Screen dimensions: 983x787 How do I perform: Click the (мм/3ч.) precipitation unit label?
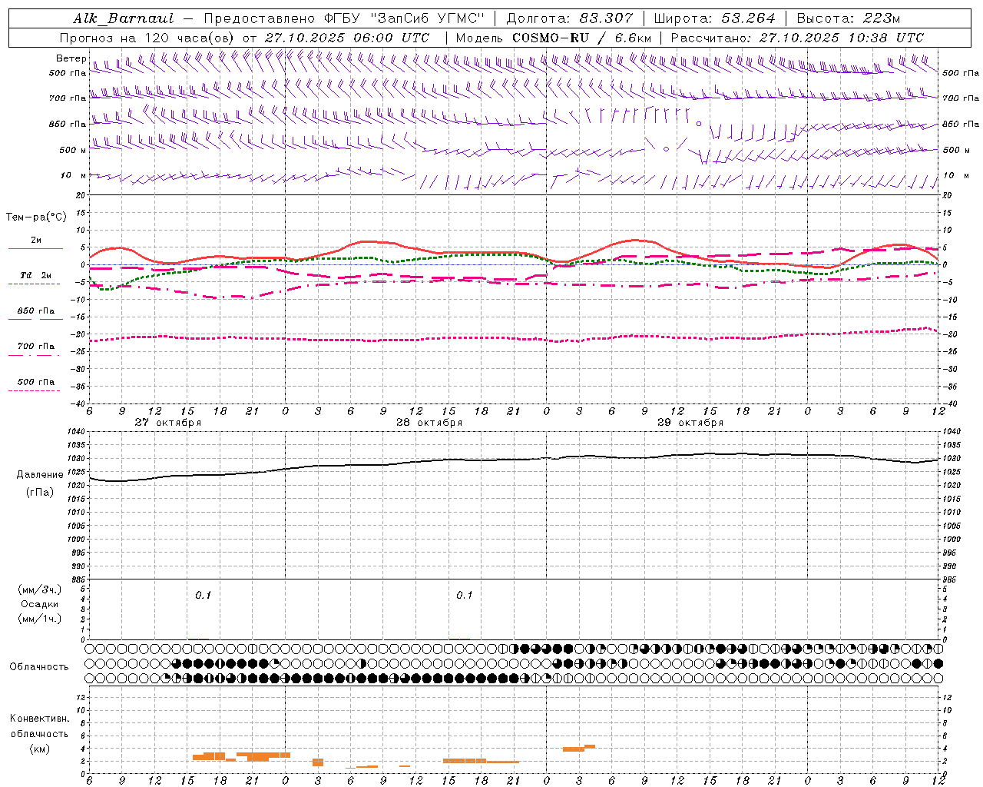[40, 590]
